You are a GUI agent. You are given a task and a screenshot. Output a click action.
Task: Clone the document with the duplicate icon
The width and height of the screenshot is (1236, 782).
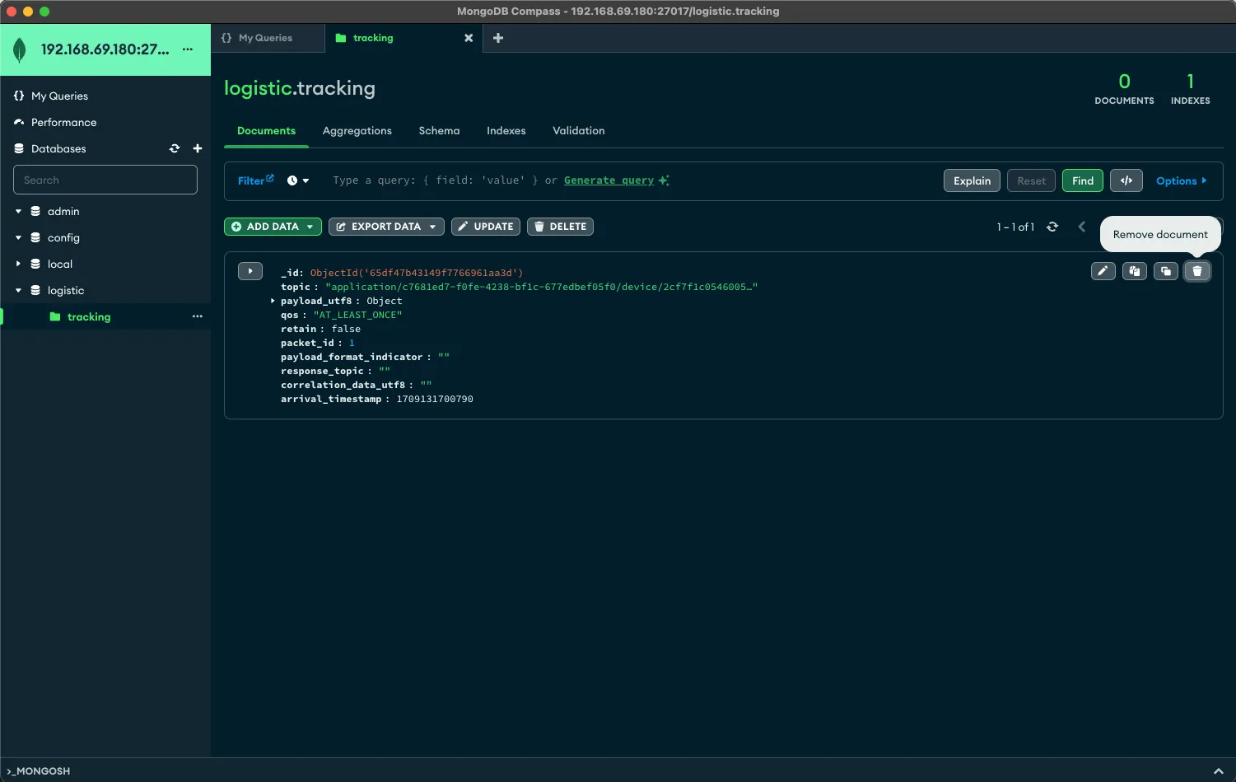(1166, 271)
